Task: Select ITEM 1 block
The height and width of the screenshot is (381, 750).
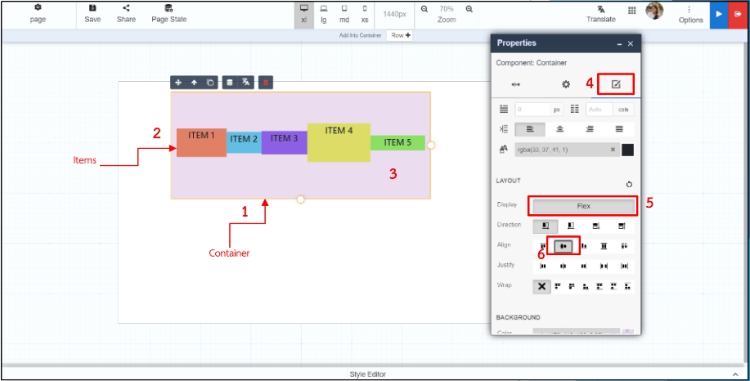Action: tap(201, 142)
